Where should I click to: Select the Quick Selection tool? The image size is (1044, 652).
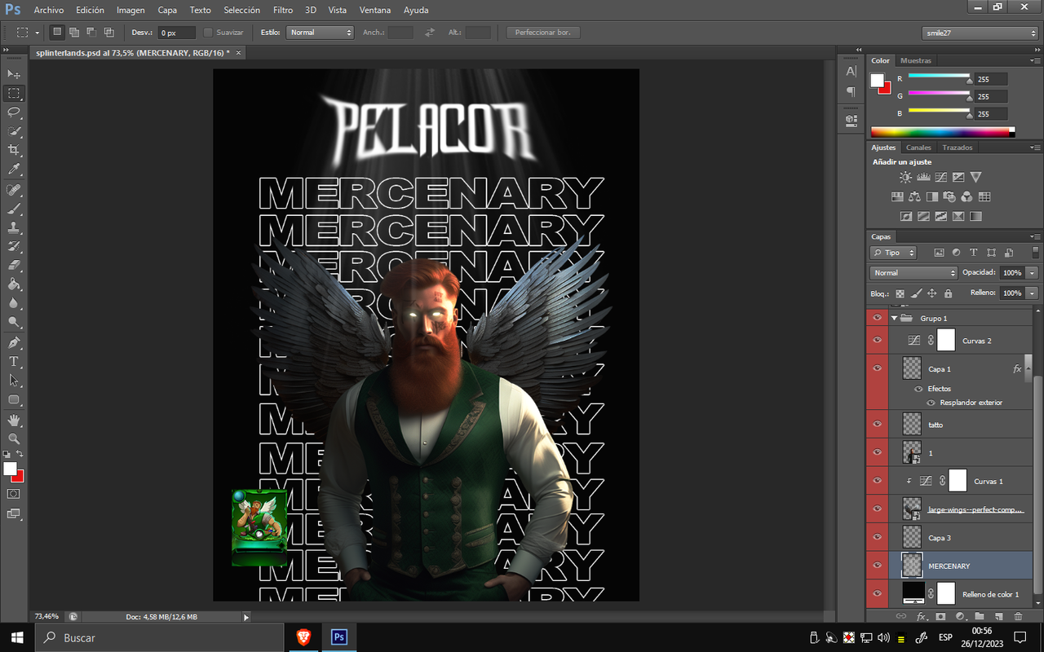14,131
